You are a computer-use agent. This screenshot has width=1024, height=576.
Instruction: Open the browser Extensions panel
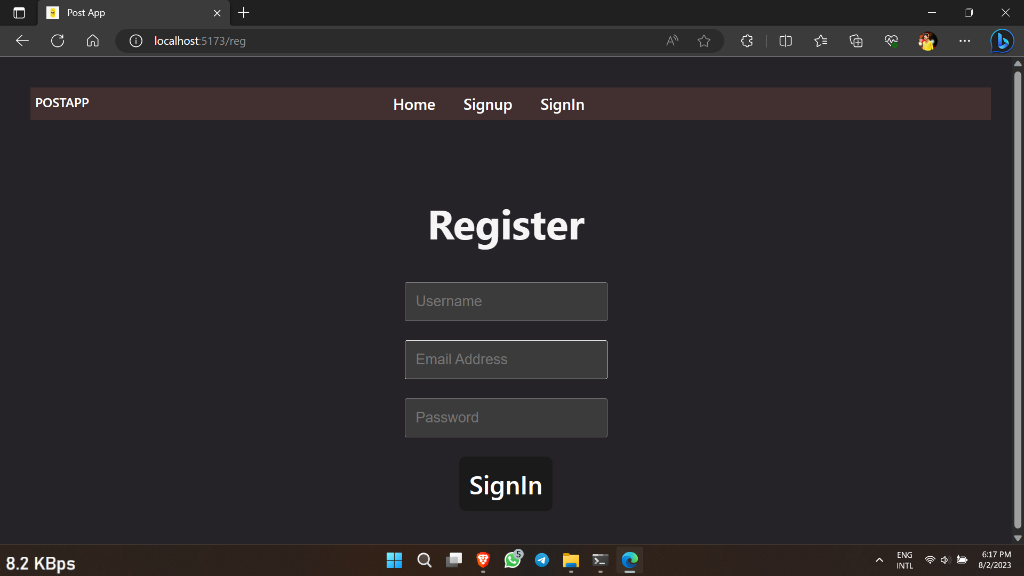point(746,41)
